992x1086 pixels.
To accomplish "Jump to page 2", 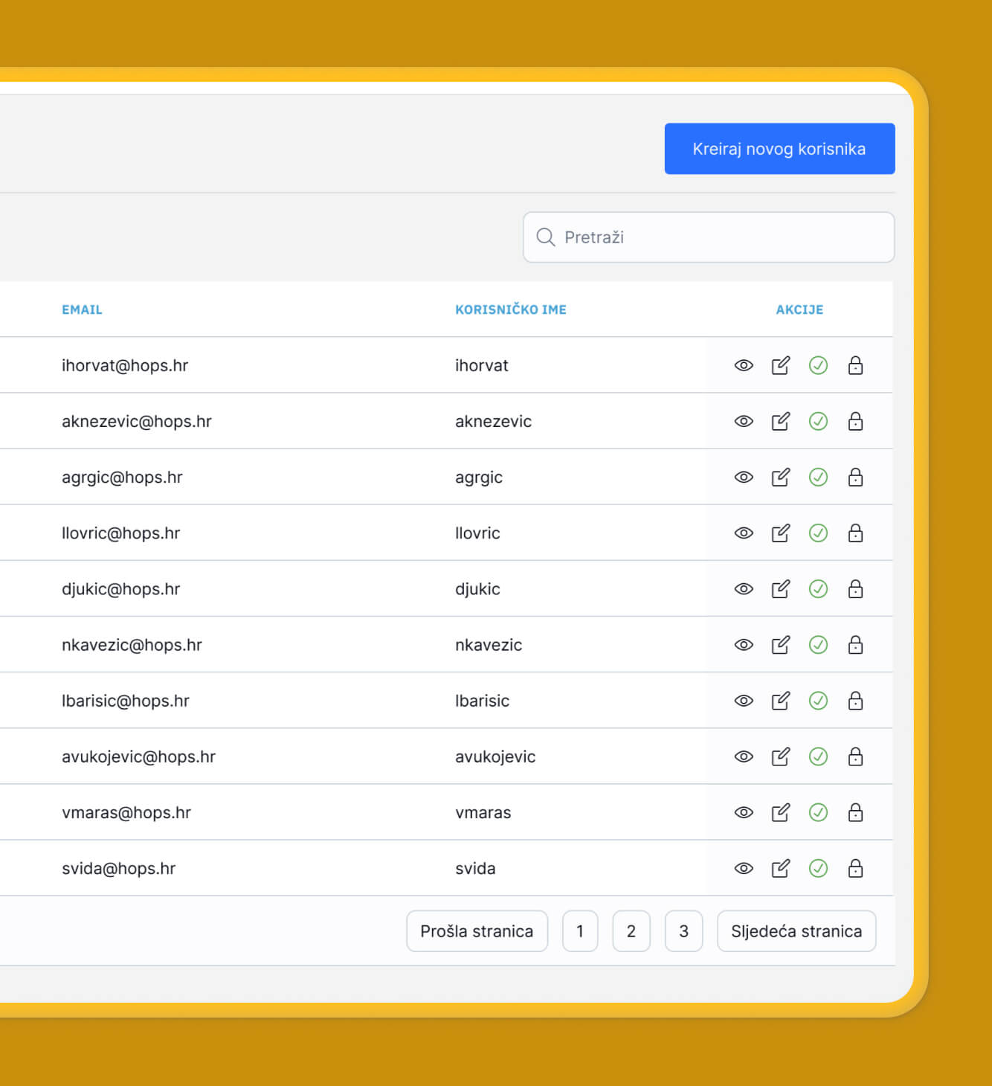I will click(x=631, y=931).
